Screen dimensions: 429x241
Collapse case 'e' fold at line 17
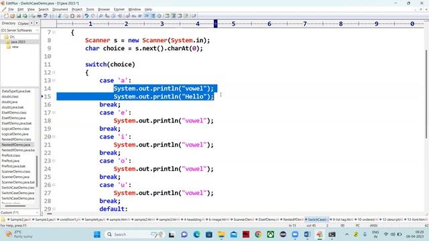[x=54, y=112]
